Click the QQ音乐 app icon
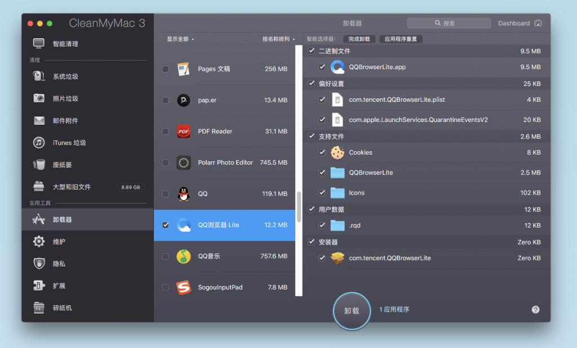Image resolution: width=577 pixels, height=348 pixels. (x=184, y=256)
